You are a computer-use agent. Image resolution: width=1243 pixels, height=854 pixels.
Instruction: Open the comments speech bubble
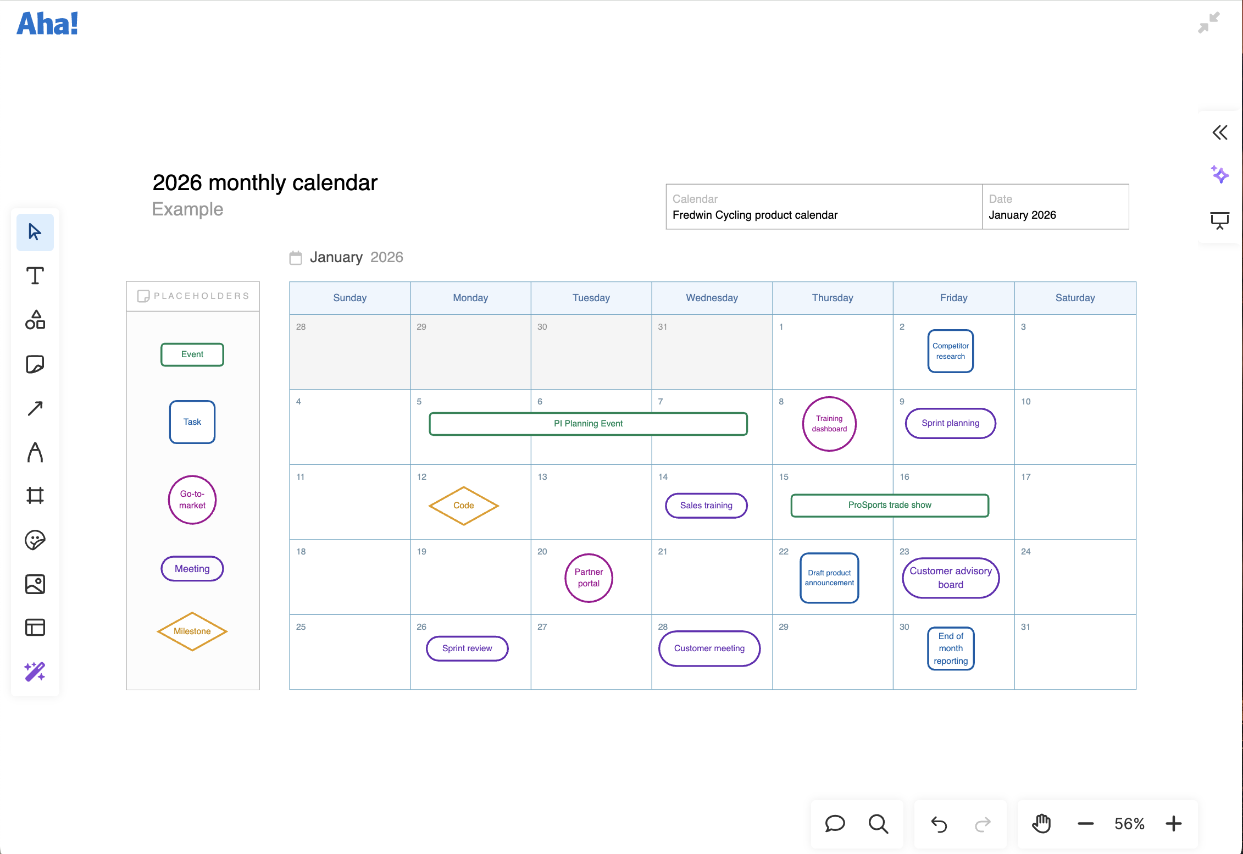pyautogui.click(x=835, y=824)
